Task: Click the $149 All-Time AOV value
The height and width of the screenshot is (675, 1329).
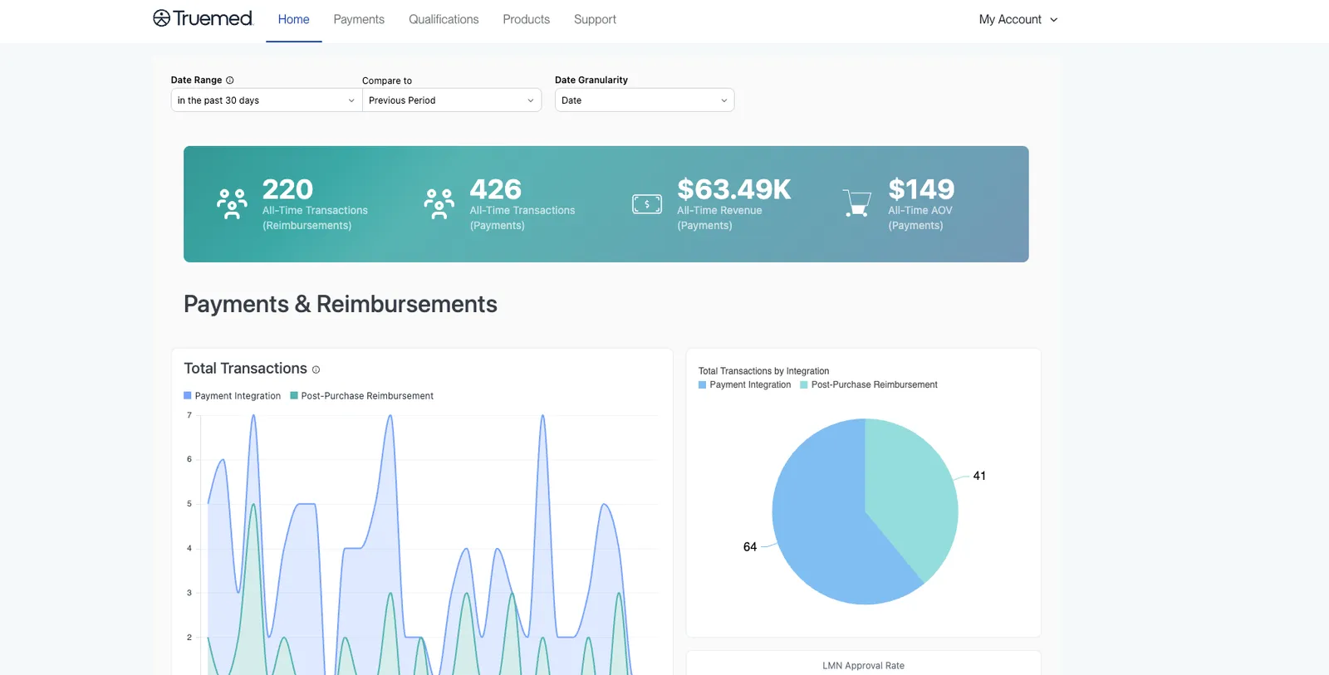Action: click(921, 189)
